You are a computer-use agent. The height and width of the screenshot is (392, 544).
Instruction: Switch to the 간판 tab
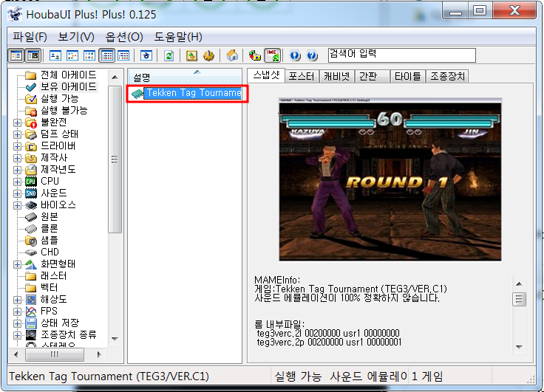point(372,76)
